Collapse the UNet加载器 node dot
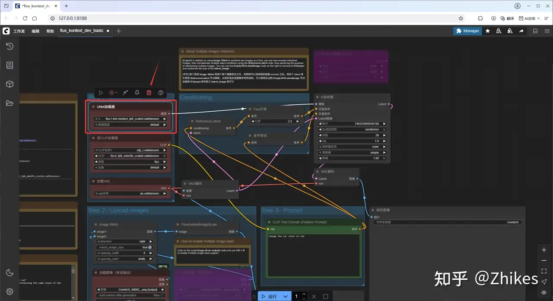 (93, 107)
